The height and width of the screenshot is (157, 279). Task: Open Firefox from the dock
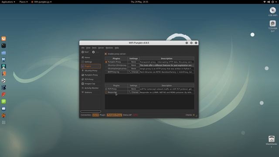click(x=3, y=39)
